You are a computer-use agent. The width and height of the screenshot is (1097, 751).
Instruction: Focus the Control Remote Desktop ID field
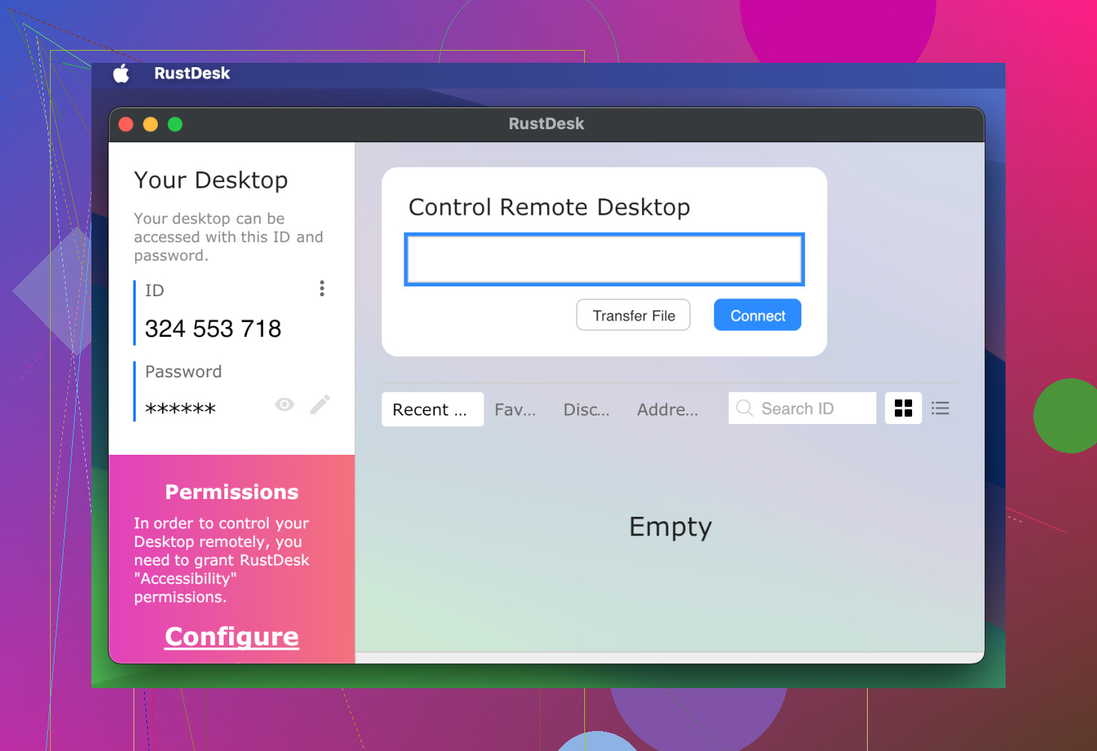coord(603,259)
